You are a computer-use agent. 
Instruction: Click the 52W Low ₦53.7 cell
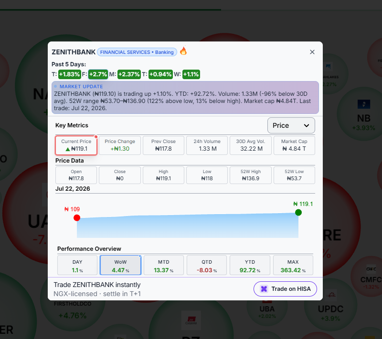click(x=294, y=175)
